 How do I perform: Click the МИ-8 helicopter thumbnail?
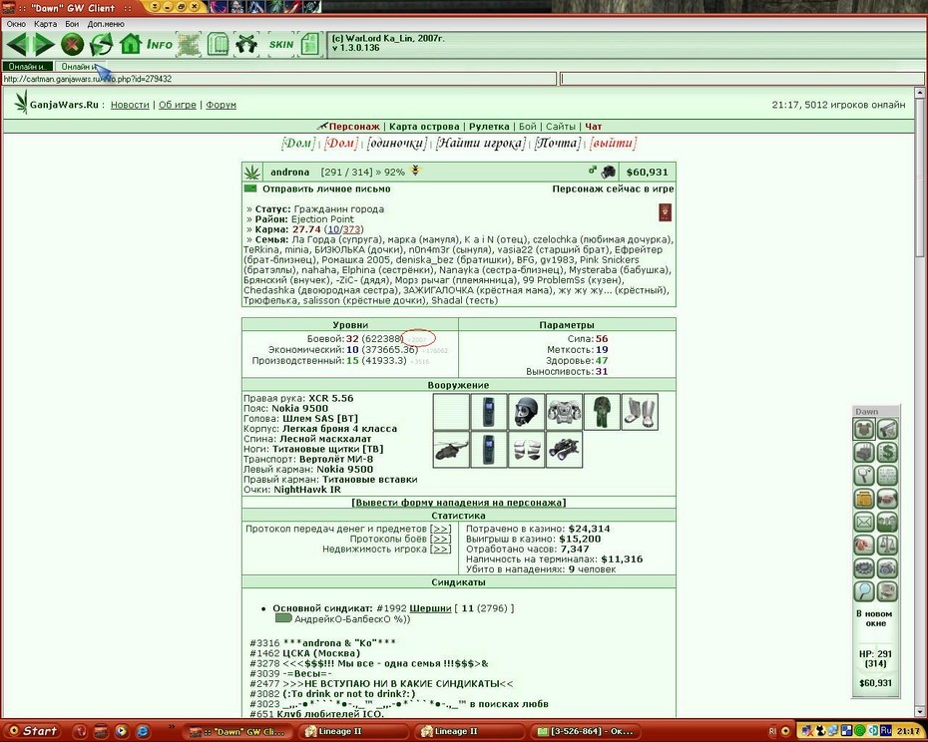click(x=451, y=450)
